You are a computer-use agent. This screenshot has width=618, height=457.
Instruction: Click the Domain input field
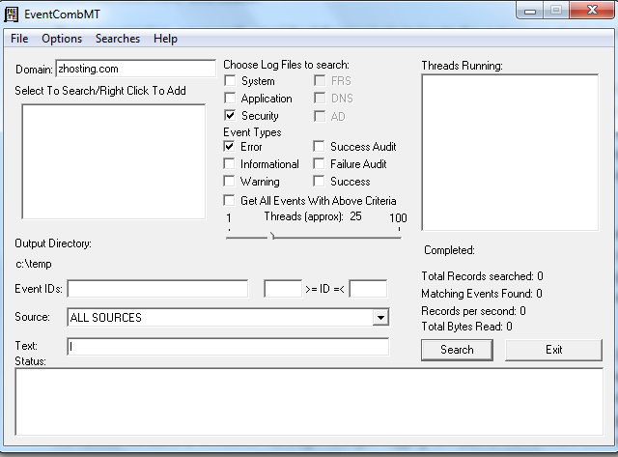tap(135, 69)
